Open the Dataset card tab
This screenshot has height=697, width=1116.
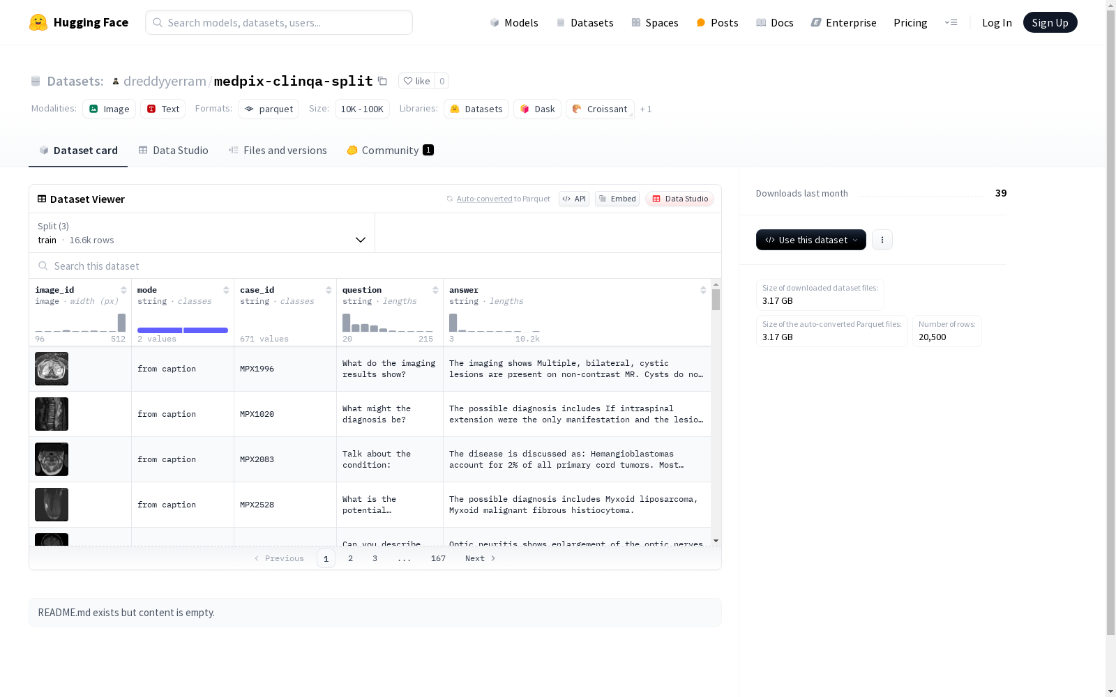point(78,151)
